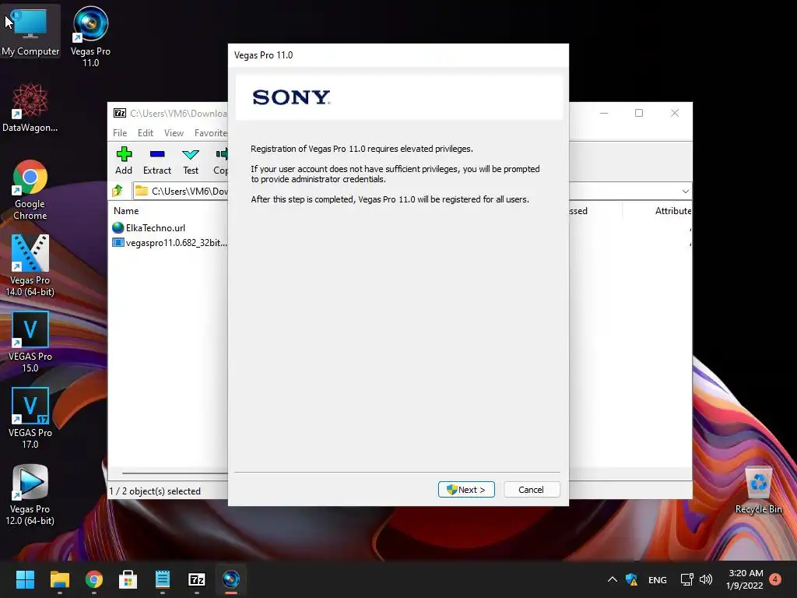
Task: Close the 7-Zip window
Action: point(675,113)
